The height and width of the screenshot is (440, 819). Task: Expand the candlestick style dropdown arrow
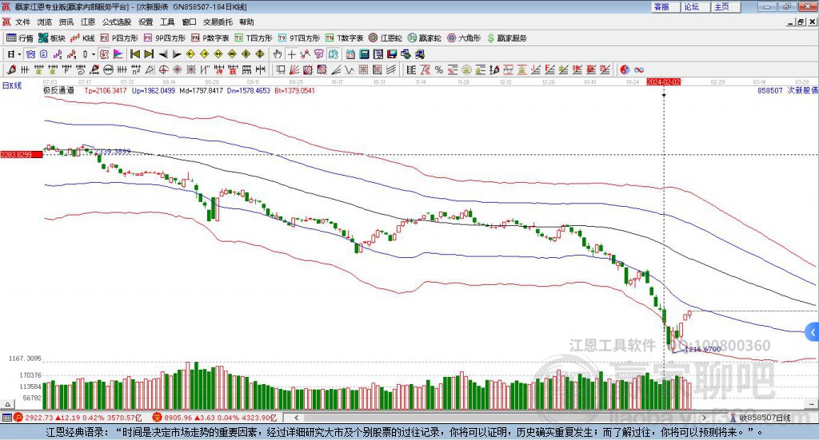pyautogui.click(x=94, y=54)
